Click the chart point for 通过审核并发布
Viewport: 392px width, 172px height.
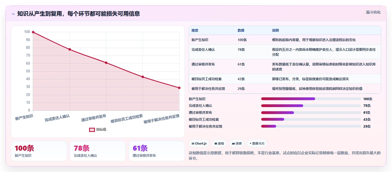[x=106, y=63]
